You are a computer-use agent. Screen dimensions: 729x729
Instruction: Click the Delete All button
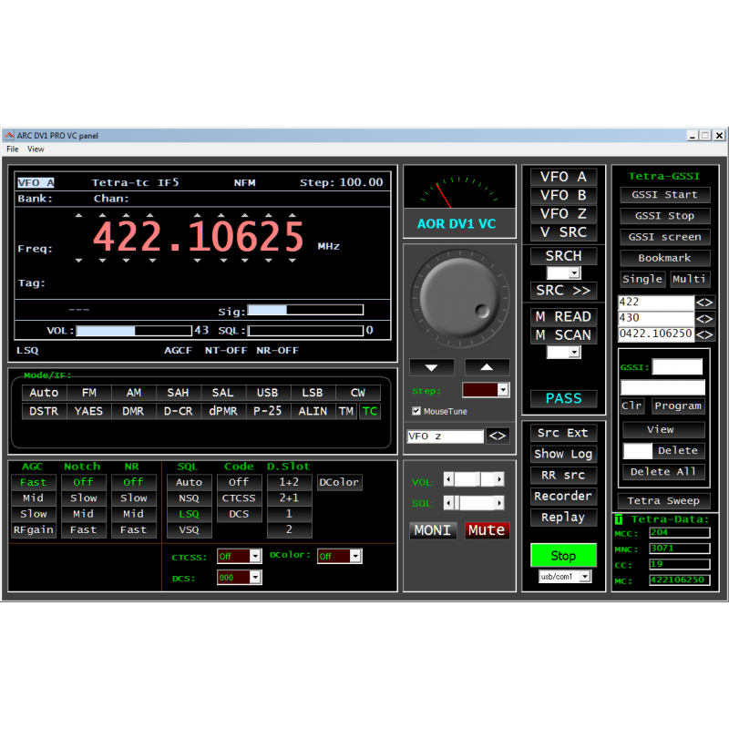click(663, 472)
